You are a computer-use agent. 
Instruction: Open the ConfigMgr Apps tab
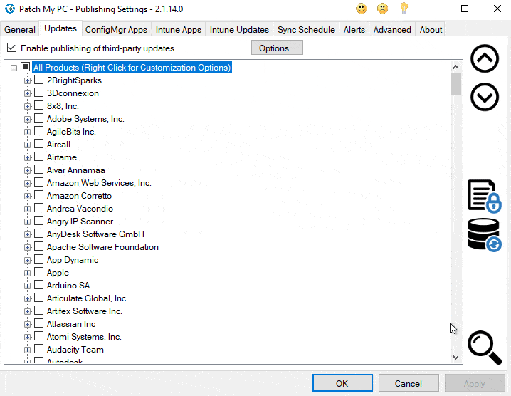click(116, 30)
